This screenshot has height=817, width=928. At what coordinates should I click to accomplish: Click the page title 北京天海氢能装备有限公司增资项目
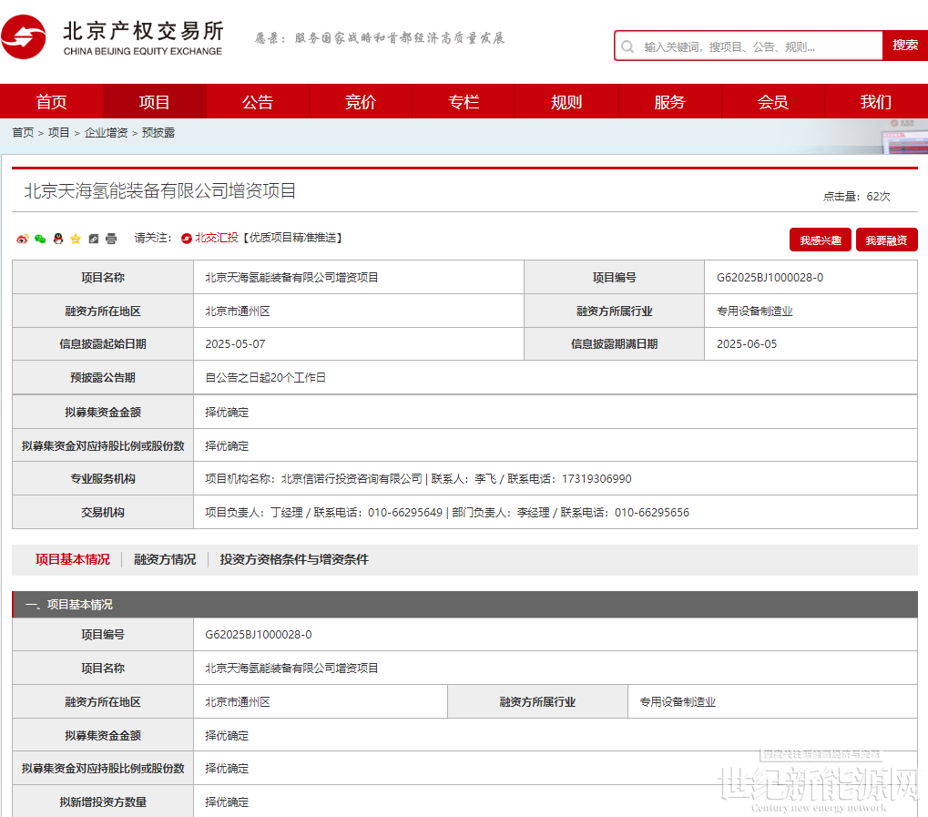pyautogui.click(x=159, y=190)
